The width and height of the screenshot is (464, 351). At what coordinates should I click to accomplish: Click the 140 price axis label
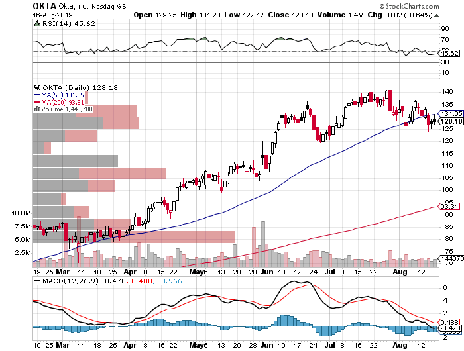447,91
